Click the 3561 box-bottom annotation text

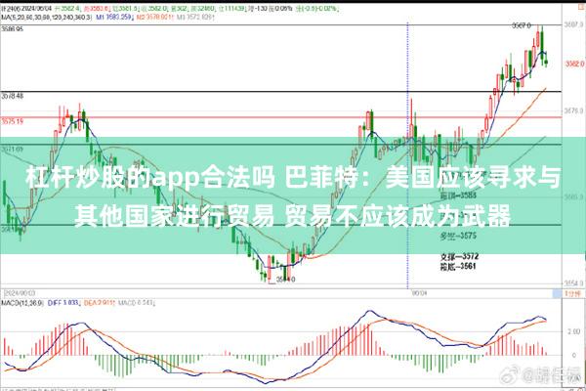click(x=458, y=267)
